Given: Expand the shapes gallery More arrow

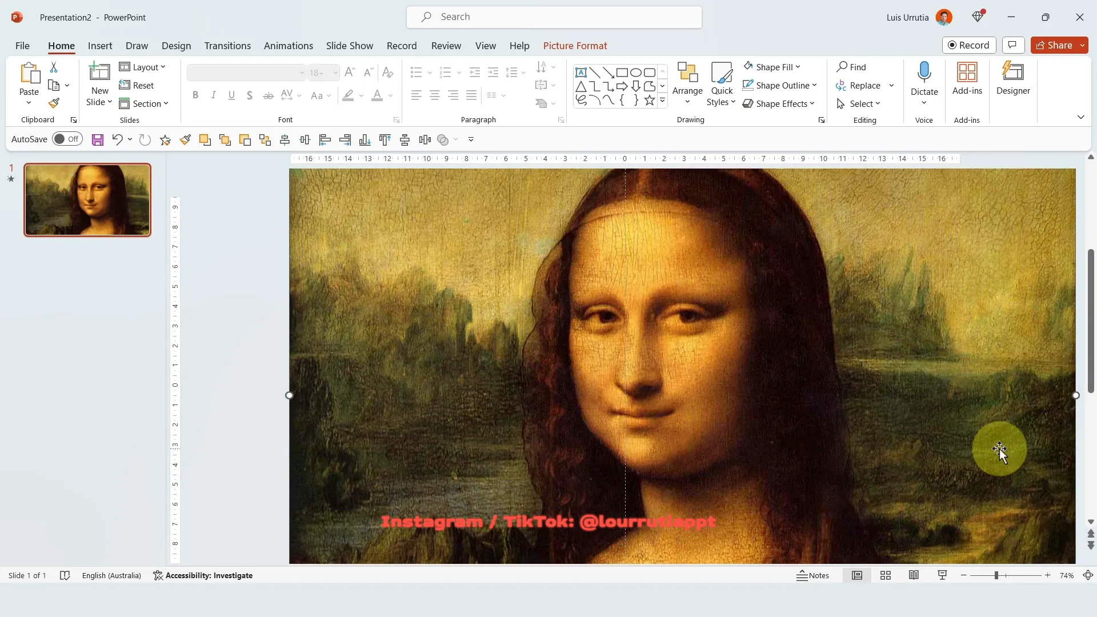Looking at the screenshot, I should tap(662, 101).
